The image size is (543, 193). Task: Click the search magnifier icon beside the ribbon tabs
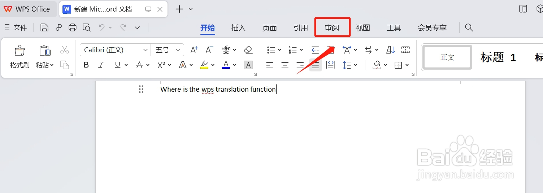pyautogui.click(x=469, y=28)
